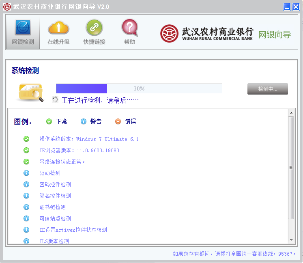
Task: Click the 证书链检测 row text
Action: (53, 207)
